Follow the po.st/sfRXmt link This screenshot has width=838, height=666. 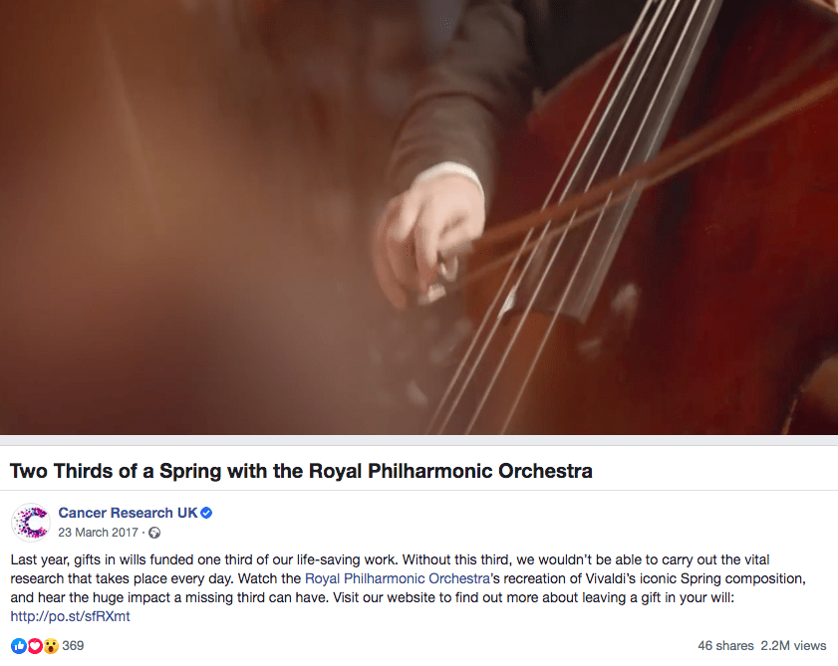70,616
